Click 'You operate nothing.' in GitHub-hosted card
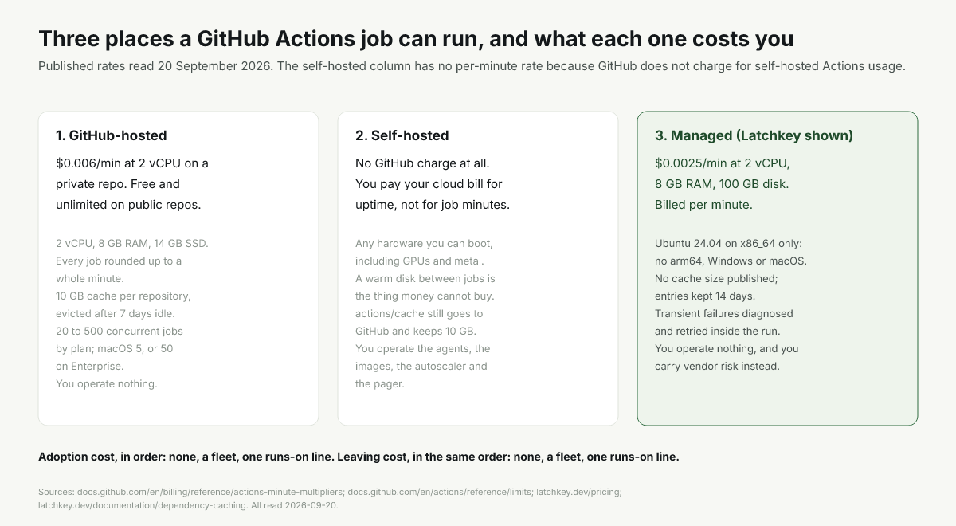The height and width of the screenshot is (526, 956). [107, 383]
